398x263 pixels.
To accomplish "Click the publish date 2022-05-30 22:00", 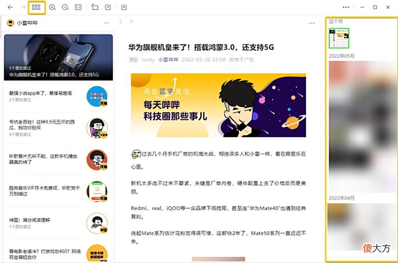I will click(203, 60).
